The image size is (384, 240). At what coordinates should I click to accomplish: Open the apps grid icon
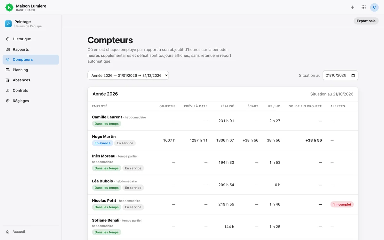click(x=364, y=7)
